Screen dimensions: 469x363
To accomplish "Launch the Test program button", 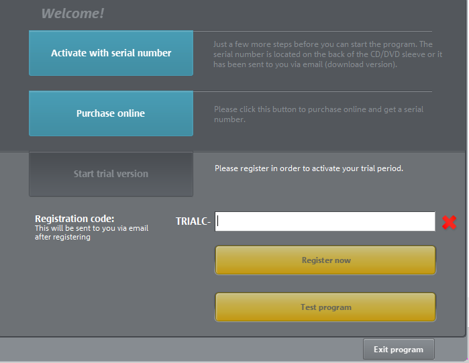I will point(325,307).
